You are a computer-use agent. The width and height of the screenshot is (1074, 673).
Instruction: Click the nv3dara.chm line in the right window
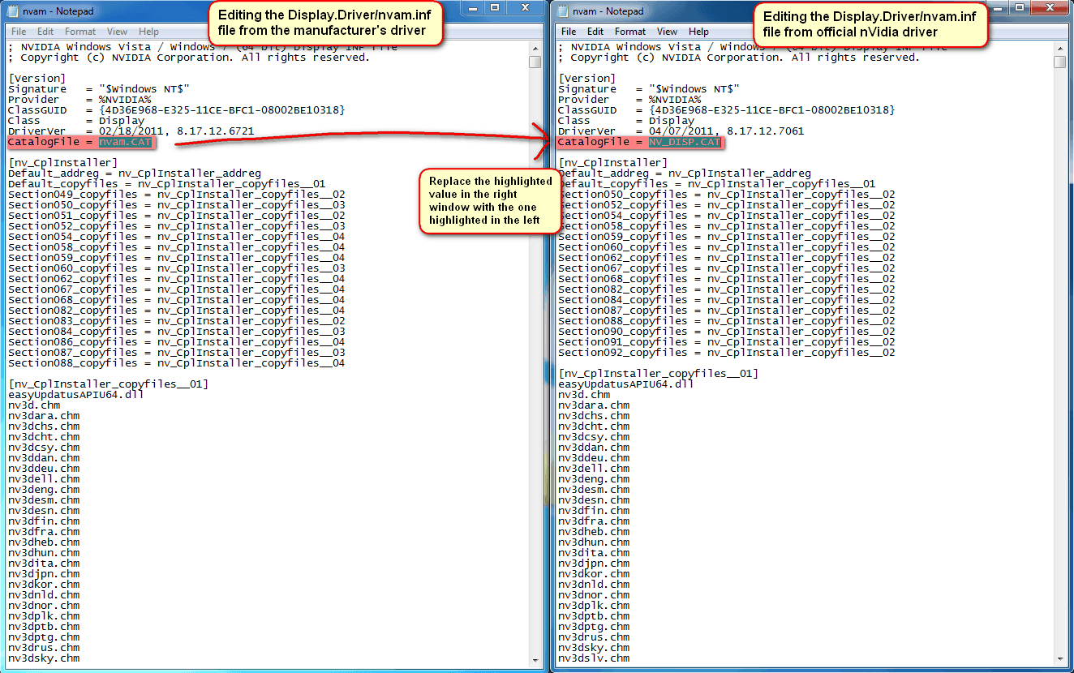click(594, 405)
